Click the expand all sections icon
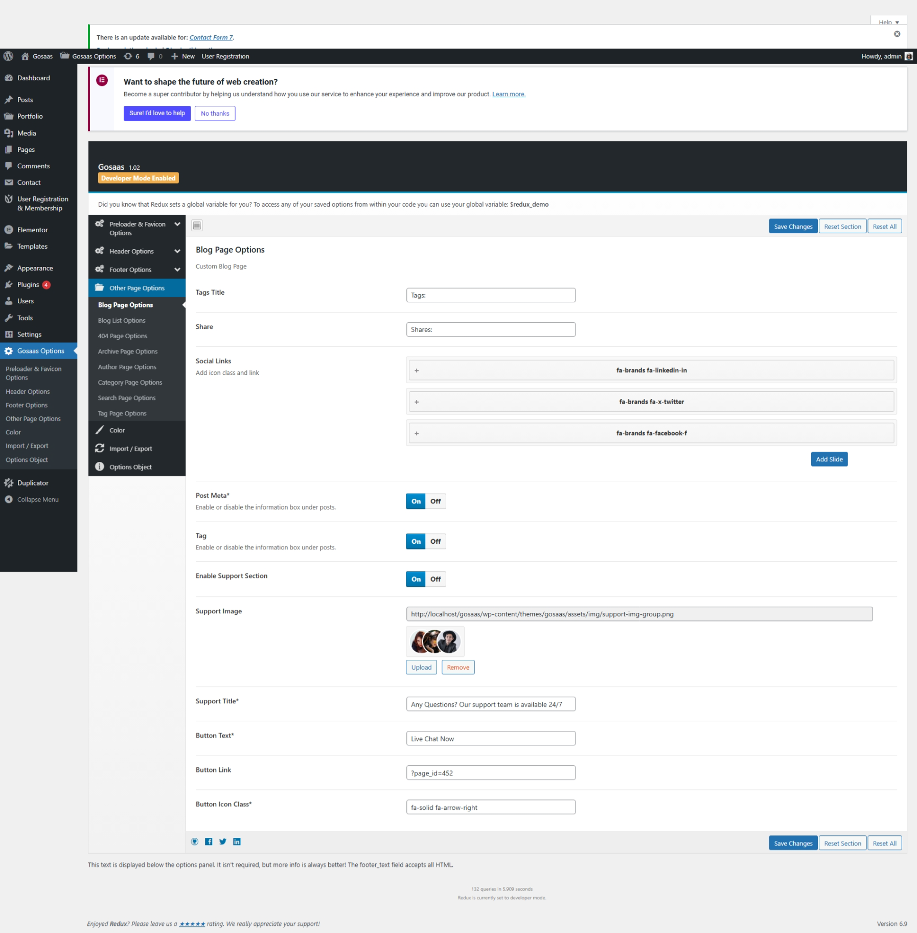Image resolution: width=917 pixels, height=933 pixels. click(197, 226)
